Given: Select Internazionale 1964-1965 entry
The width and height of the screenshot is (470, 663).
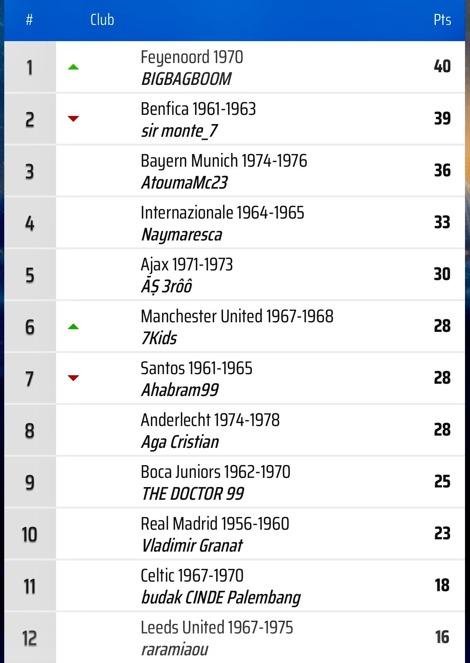Looking at the screenshot, I should pyautogui.click(x=222, y=213).
